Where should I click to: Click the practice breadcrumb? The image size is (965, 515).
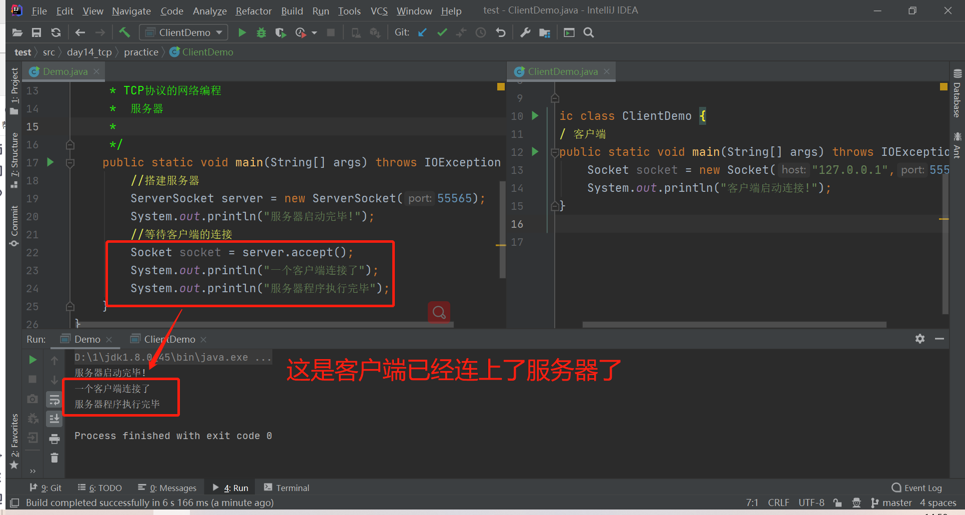coord(141,52)
